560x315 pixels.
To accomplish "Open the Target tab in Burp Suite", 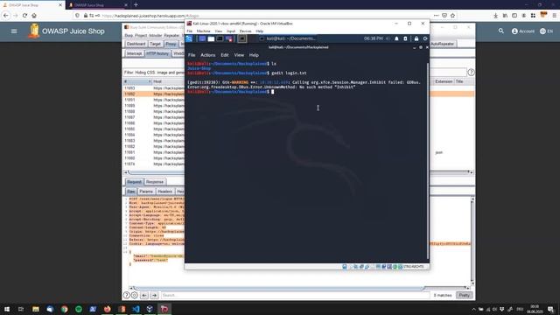I will pyautogui.click(x=155, y=44).
